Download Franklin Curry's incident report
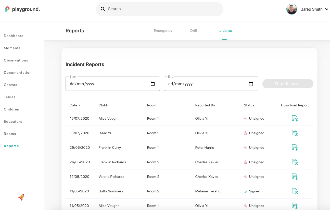The image size is (330, 210). pos(295,147)
